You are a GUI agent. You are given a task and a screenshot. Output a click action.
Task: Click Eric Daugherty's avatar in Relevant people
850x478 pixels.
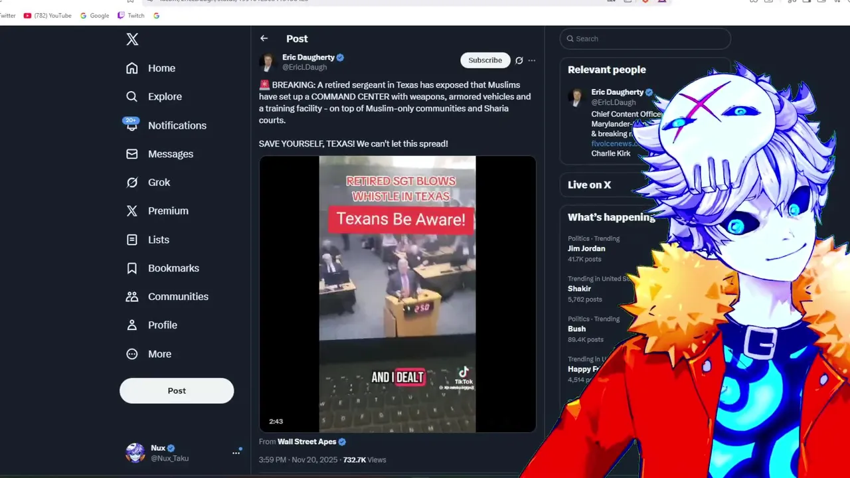576,97
